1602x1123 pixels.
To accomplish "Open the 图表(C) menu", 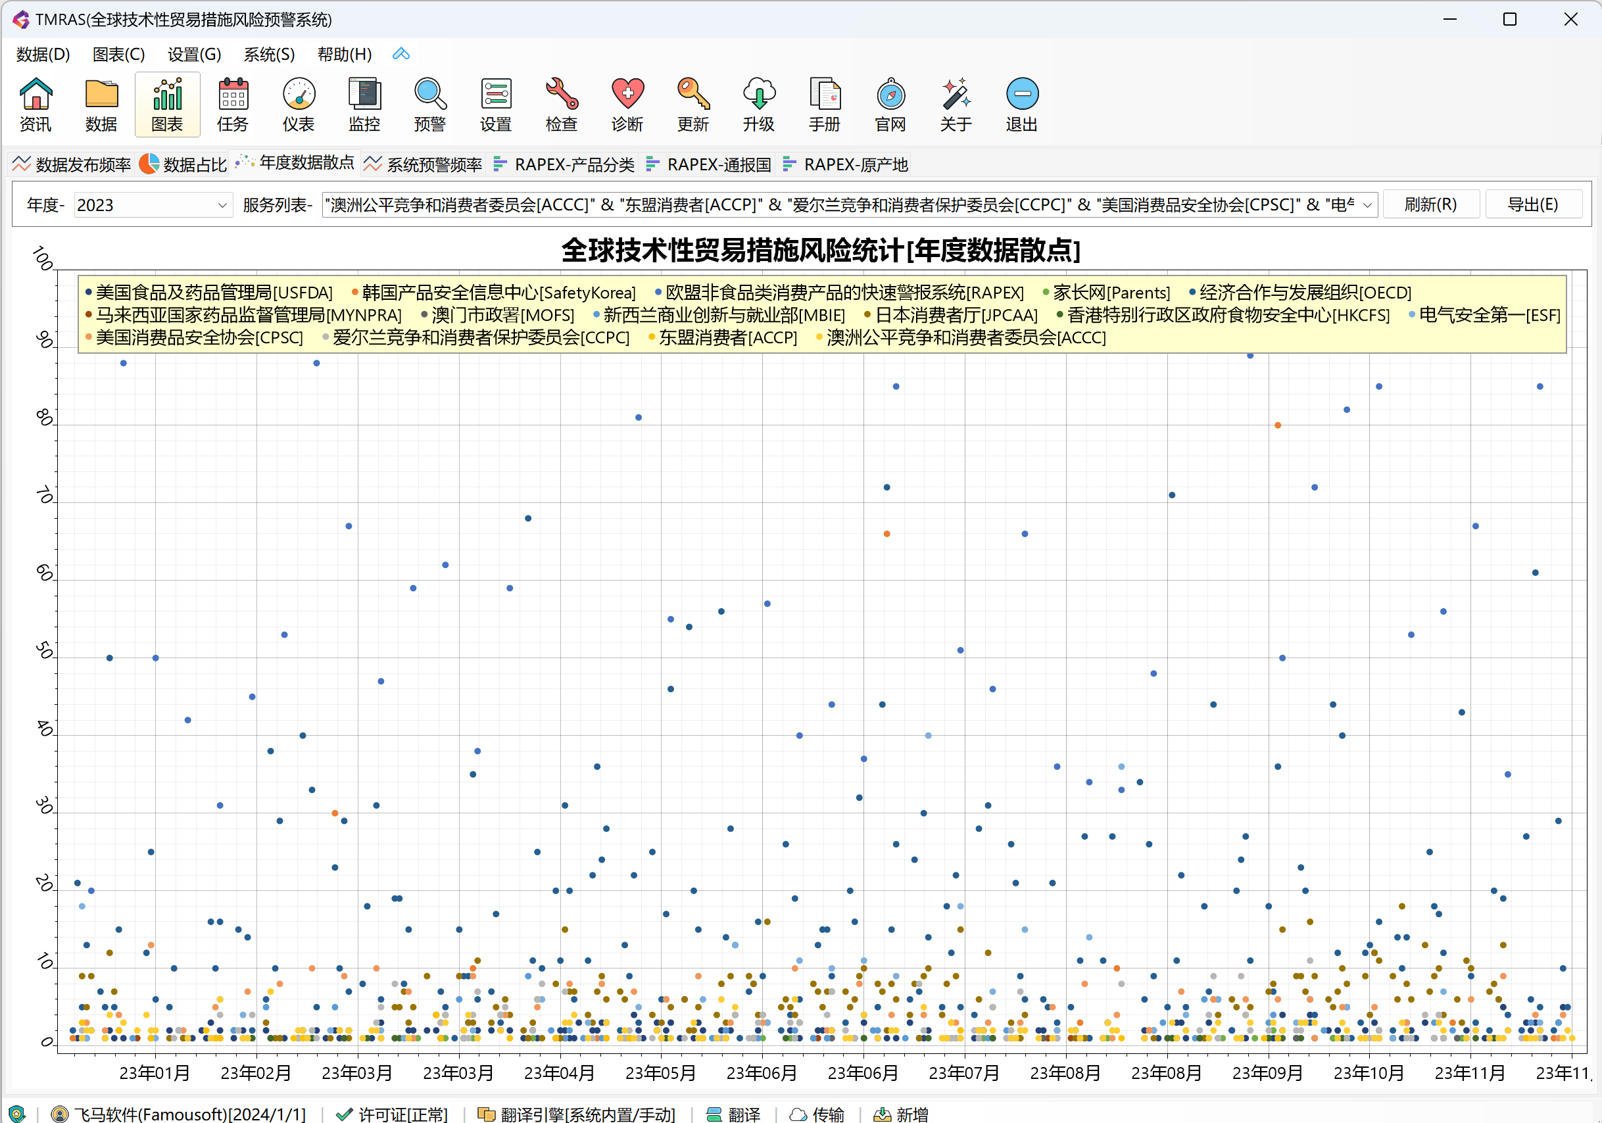I will (x=118, y=54).
